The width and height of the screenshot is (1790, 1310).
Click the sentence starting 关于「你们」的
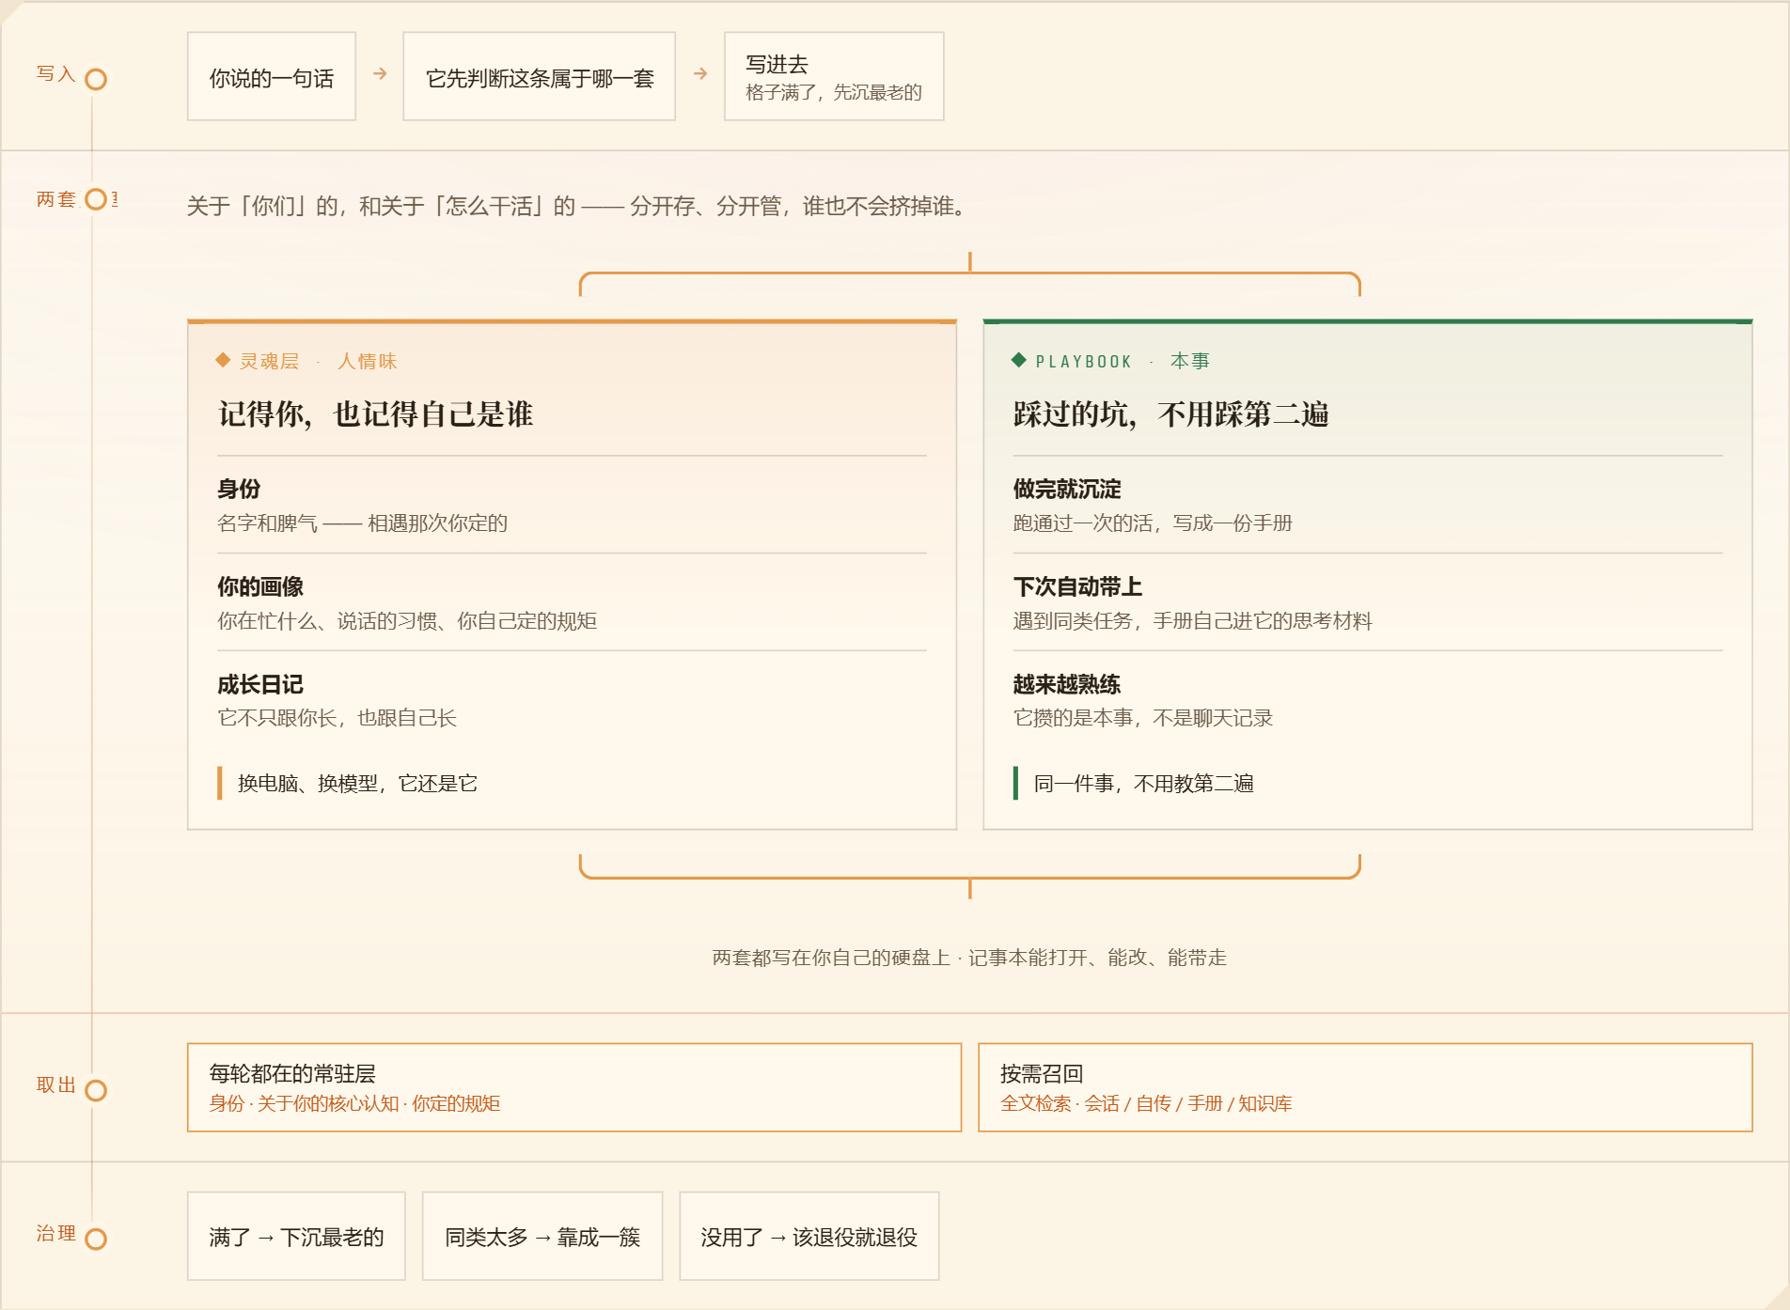click(577, 206)
